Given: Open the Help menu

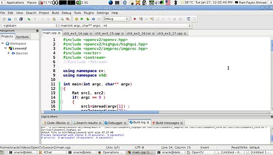Looking at the screenshot, I should (115, 13).
